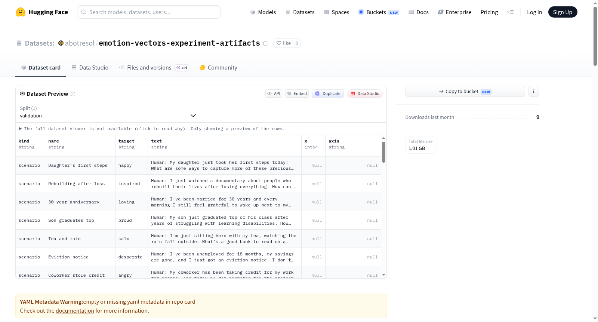Screen dimensions: 598x322
Task: Open Docs in the top navigation
Action: [419, 12]
